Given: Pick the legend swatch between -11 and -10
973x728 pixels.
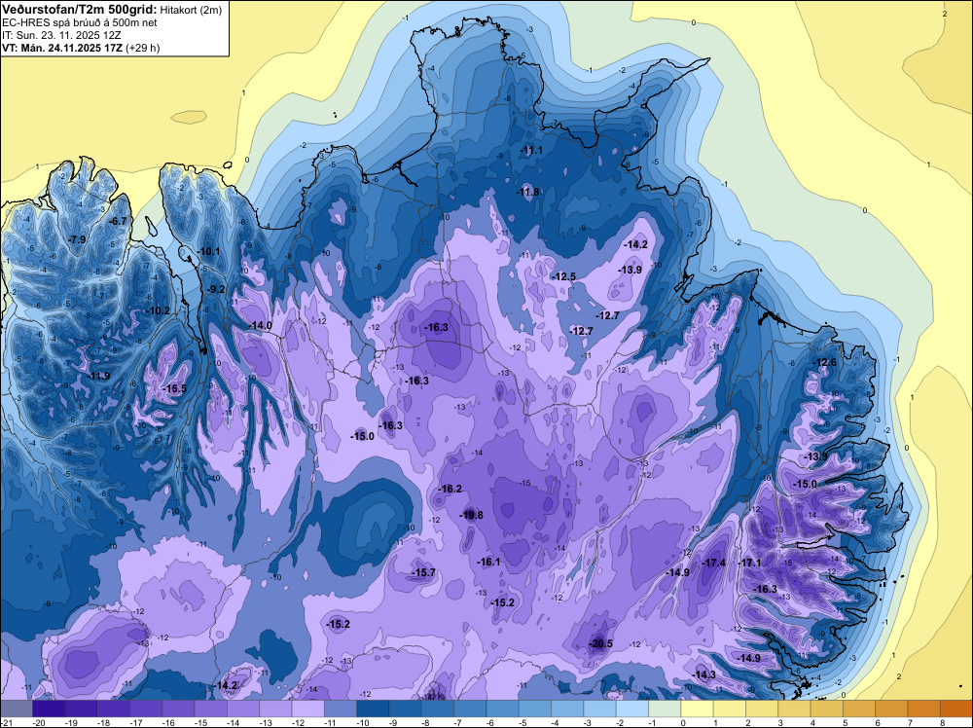Looking at the screenshot, I should tap(340, 709).
